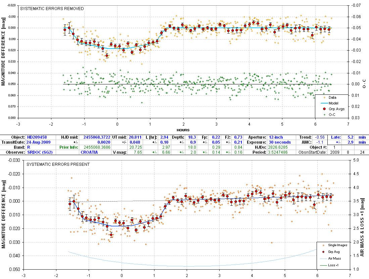Click the Model legend entry
The height and width of the screenshot is (279, 369).
[x=330, y=103]
